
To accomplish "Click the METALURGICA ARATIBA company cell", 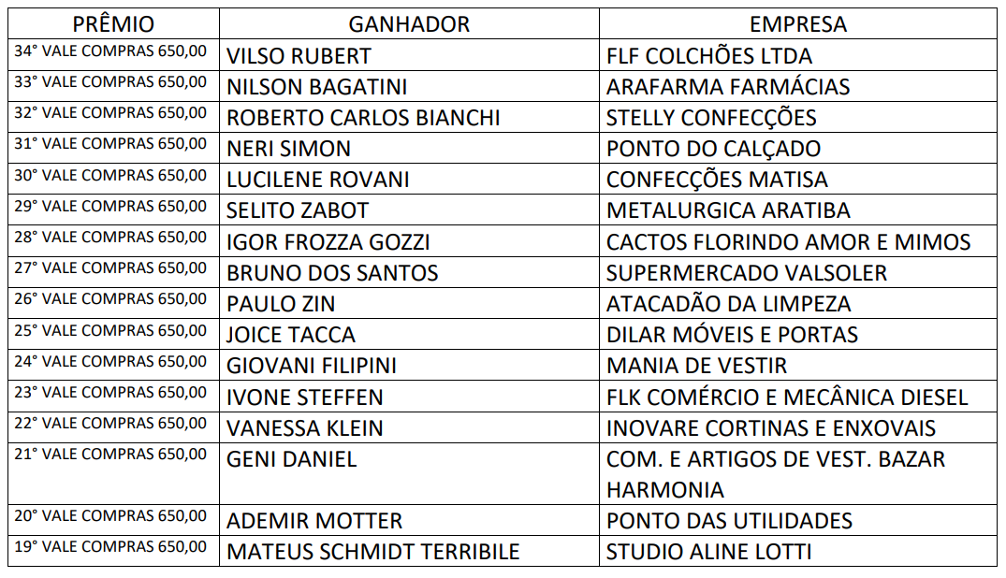I will [798, 210].
